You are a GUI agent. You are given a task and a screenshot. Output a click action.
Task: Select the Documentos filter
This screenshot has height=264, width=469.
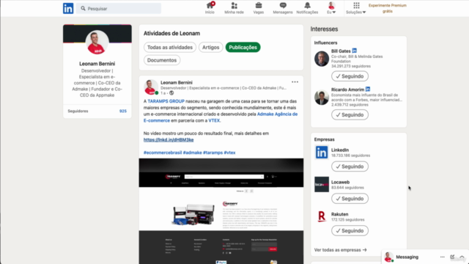[162, 60]
